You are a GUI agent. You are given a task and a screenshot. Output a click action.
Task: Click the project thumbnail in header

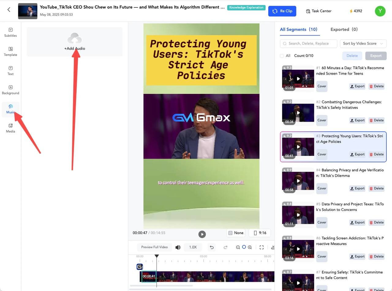point(28,11)
